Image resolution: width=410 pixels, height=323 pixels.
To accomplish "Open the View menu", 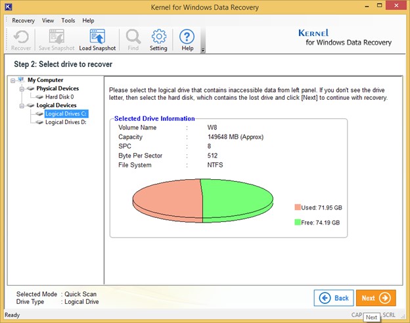I will point(48,20).
